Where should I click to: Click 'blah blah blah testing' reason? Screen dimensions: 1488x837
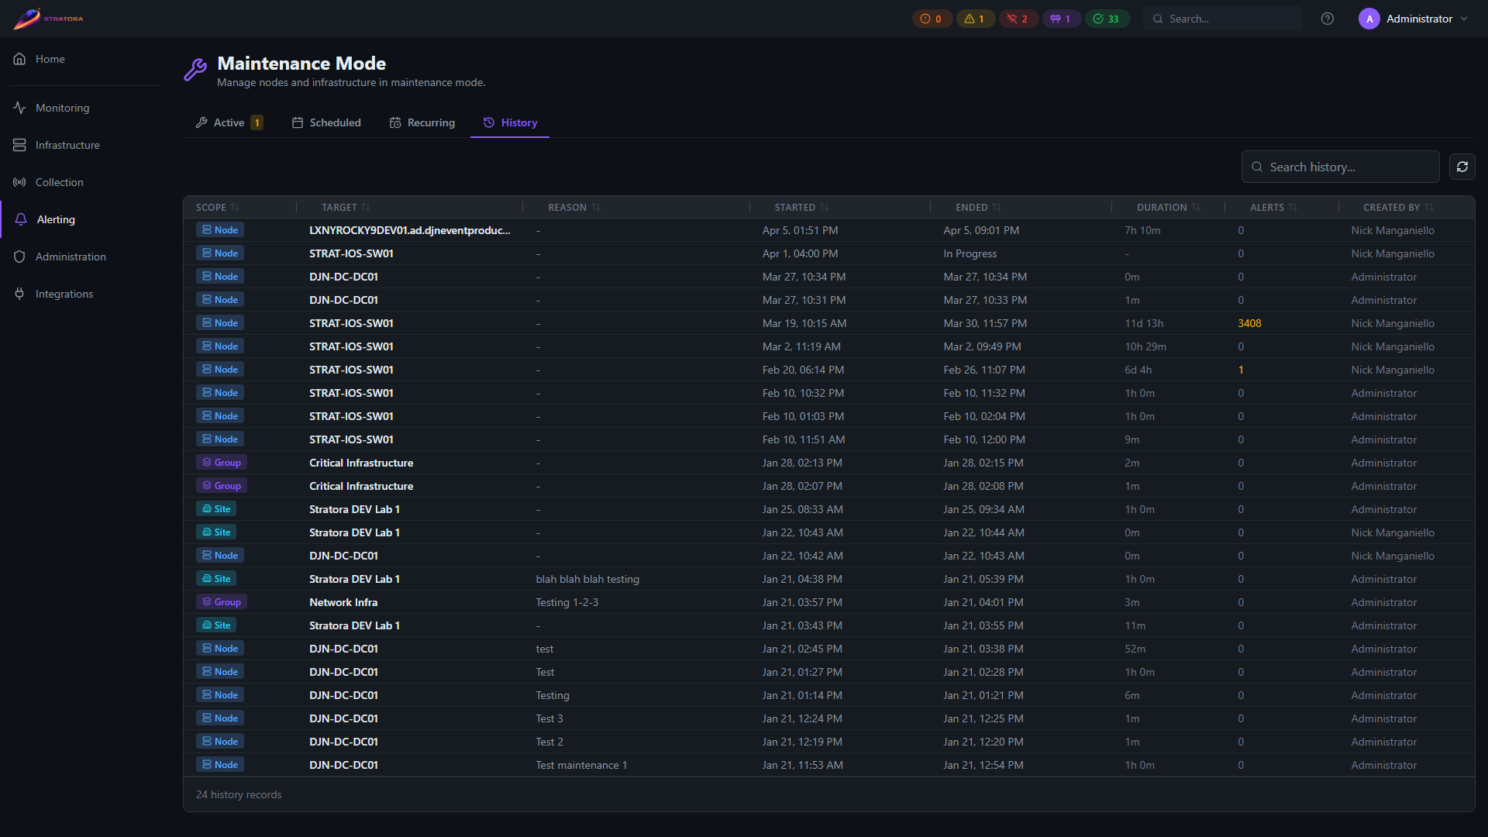[587, 579]
